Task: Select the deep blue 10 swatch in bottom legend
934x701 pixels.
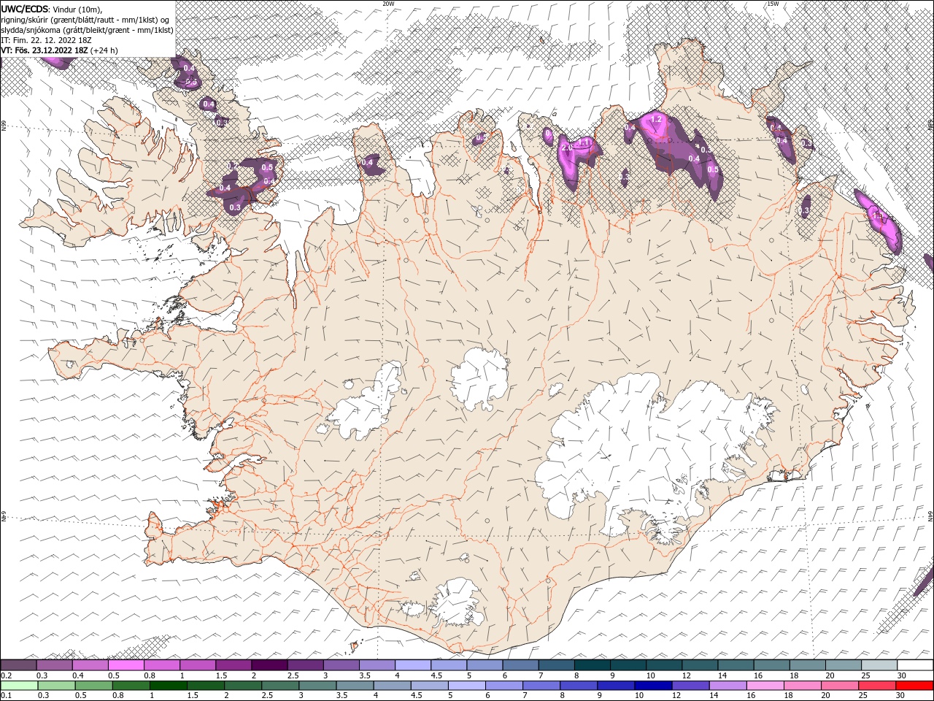Action: tap(653, 685)
